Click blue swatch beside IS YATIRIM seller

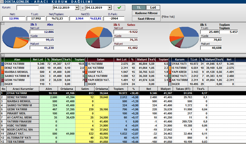coord(86,64)
